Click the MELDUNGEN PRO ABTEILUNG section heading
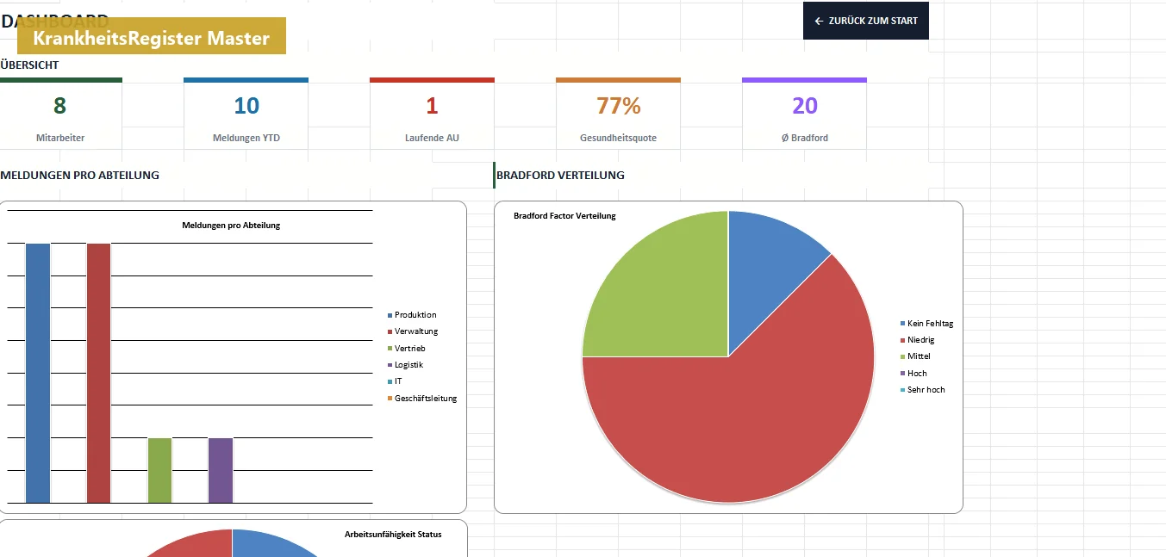Viewport: 1166px width, 557px height. tap(80, 176)
